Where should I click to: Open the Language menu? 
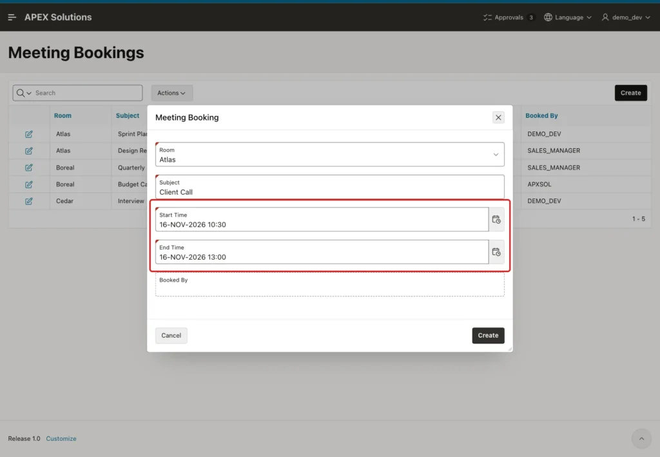568,17
